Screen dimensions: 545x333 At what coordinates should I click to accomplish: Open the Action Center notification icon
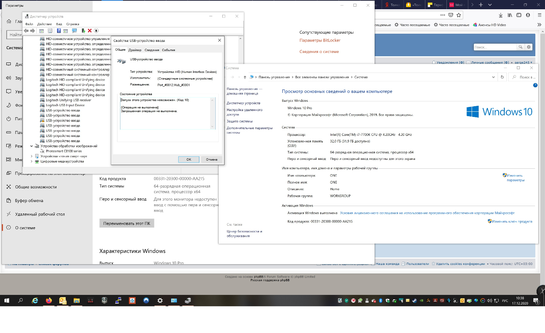[536, 300]
